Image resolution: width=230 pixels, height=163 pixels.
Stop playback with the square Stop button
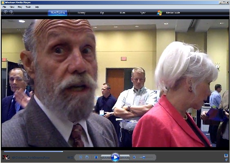pyautogui.click(x=96, y=157)
